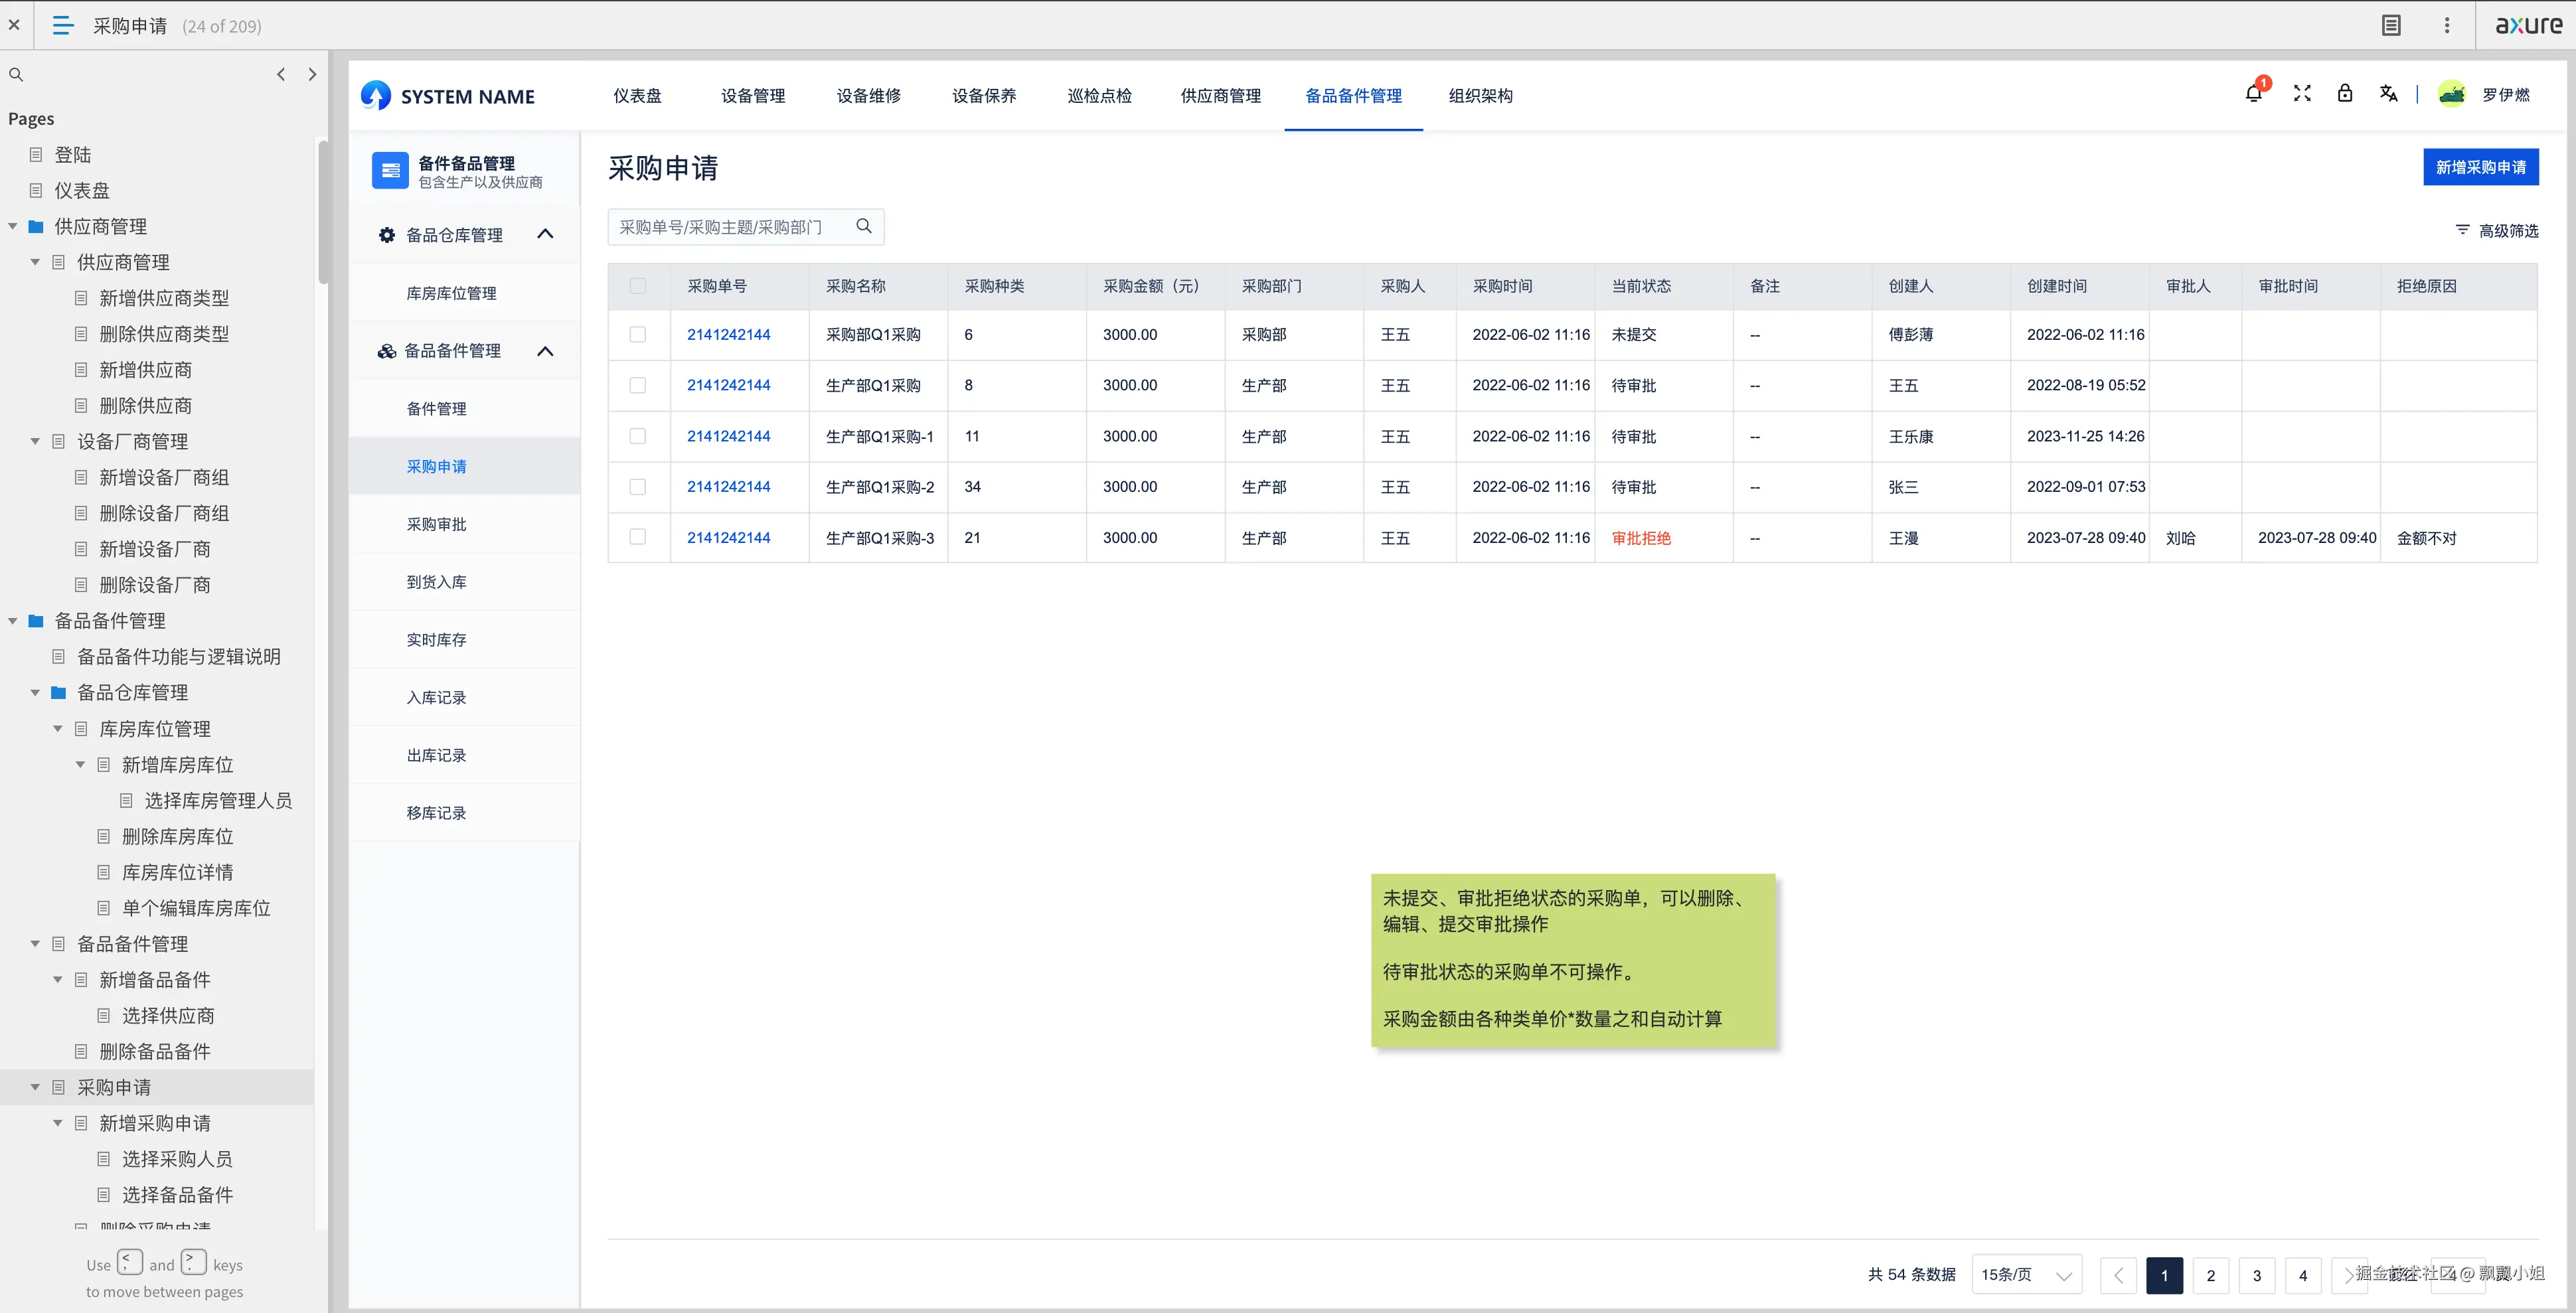
Task: Check the select-all header checkbox
Action: [x=638, y=286]
